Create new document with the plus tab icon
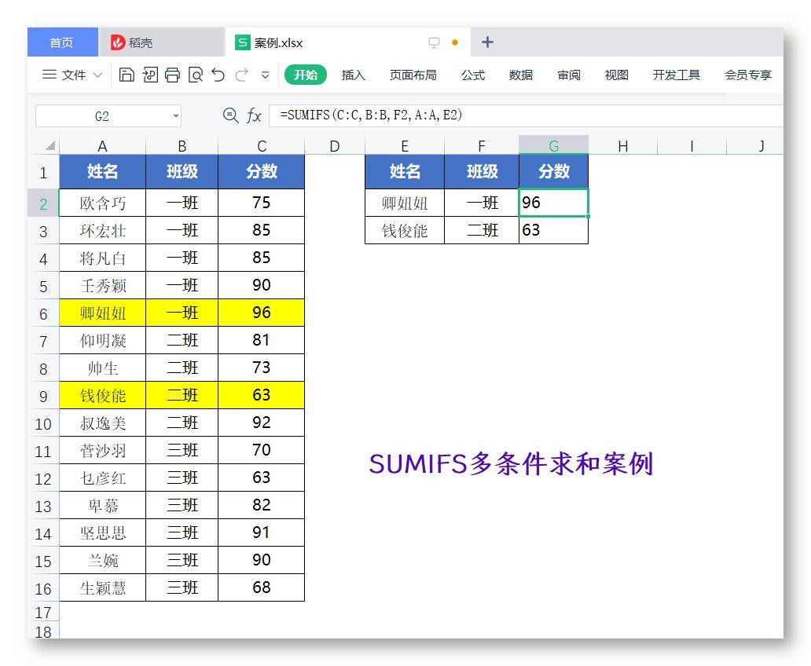This screenshot has height=666, width=811. (488, 42)
